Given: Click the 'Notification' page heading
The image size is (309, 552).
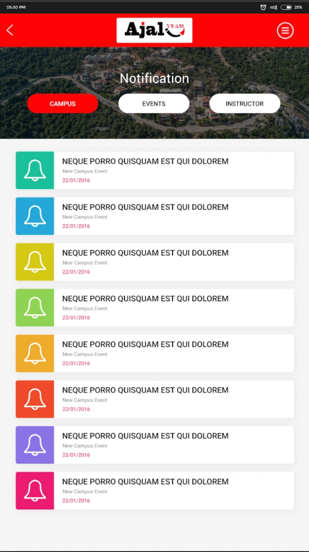Looking at the screenshot, I should point(154,78).
